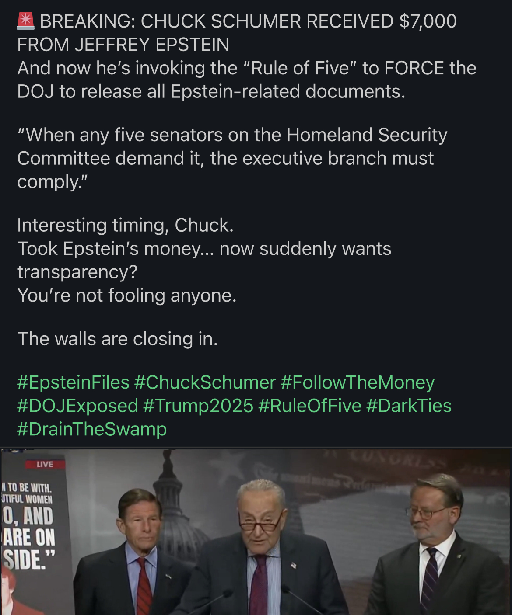
Task: Click "The walls are closing in." text
Action: (x=117, y=339)
